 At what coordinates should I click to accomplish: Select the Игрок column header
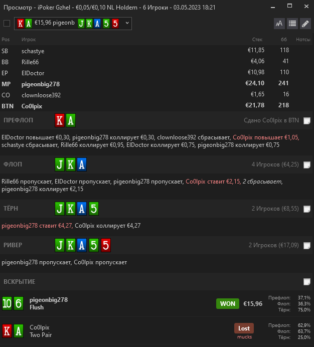(29, 40)
